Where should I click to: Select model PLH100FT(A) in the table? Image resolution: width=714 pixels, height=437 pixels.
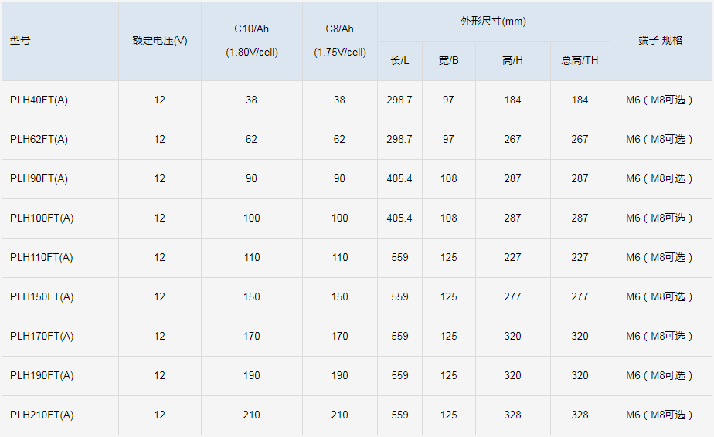[42, 218]
